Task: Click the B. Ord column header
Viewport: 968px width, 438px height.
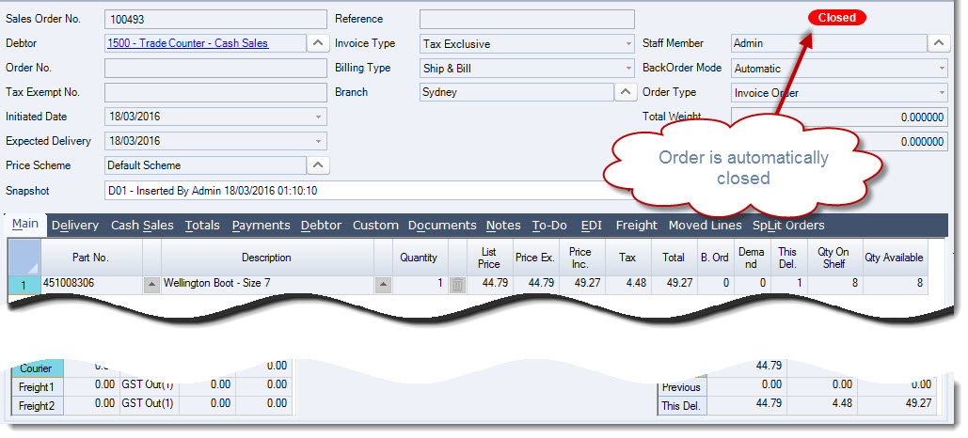Action: pyautogui.click(x=715, y=258)
